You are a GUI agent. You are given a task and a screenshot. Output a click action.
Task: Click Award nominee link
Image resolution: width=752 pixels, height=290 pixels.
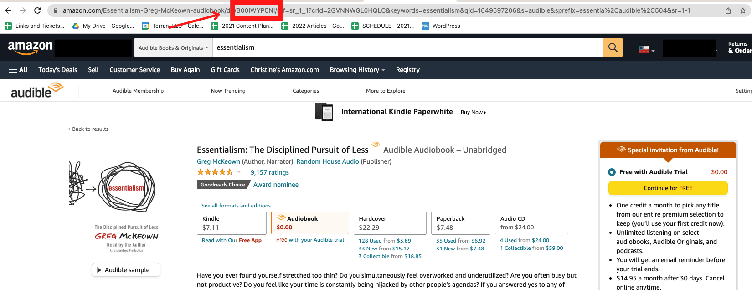276,185
